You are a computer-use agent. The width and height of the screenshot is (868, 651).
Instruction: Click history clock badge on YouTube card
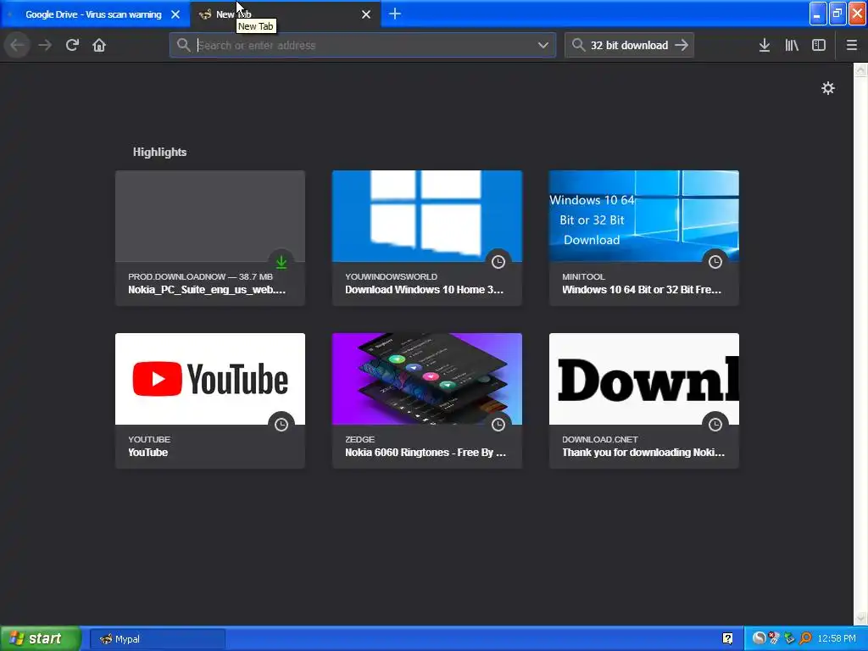[281, 425]
